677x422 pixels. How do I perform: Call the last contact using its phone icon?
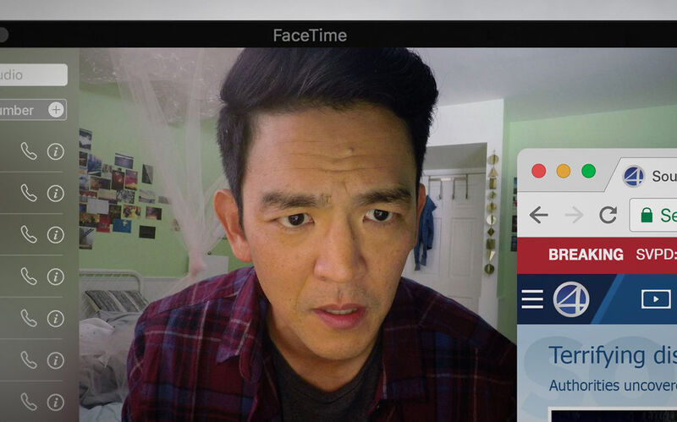click(29, 403)
